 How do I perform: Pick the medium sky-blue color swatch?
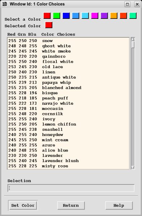tap(76, 16)
